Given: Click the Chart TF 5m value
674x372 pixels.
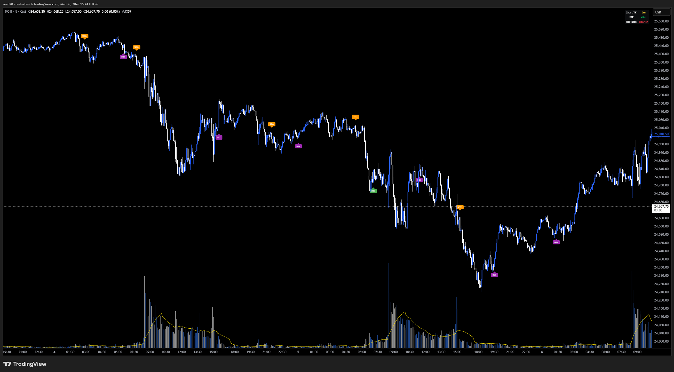Looking at the screenshot, I should (x=643, y=13).
